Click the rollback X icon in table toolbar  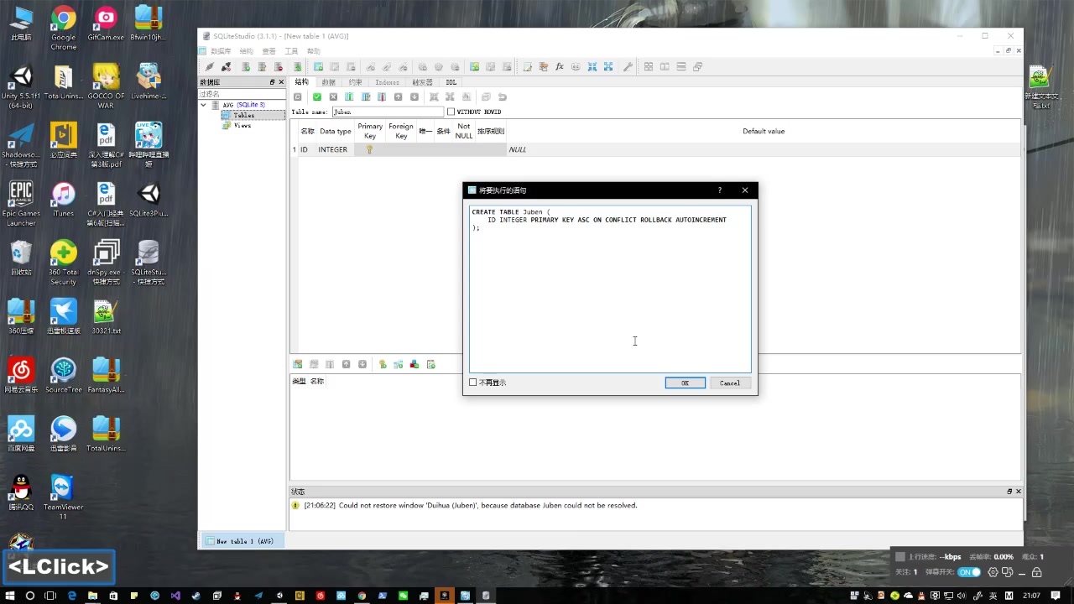[333, 97]
